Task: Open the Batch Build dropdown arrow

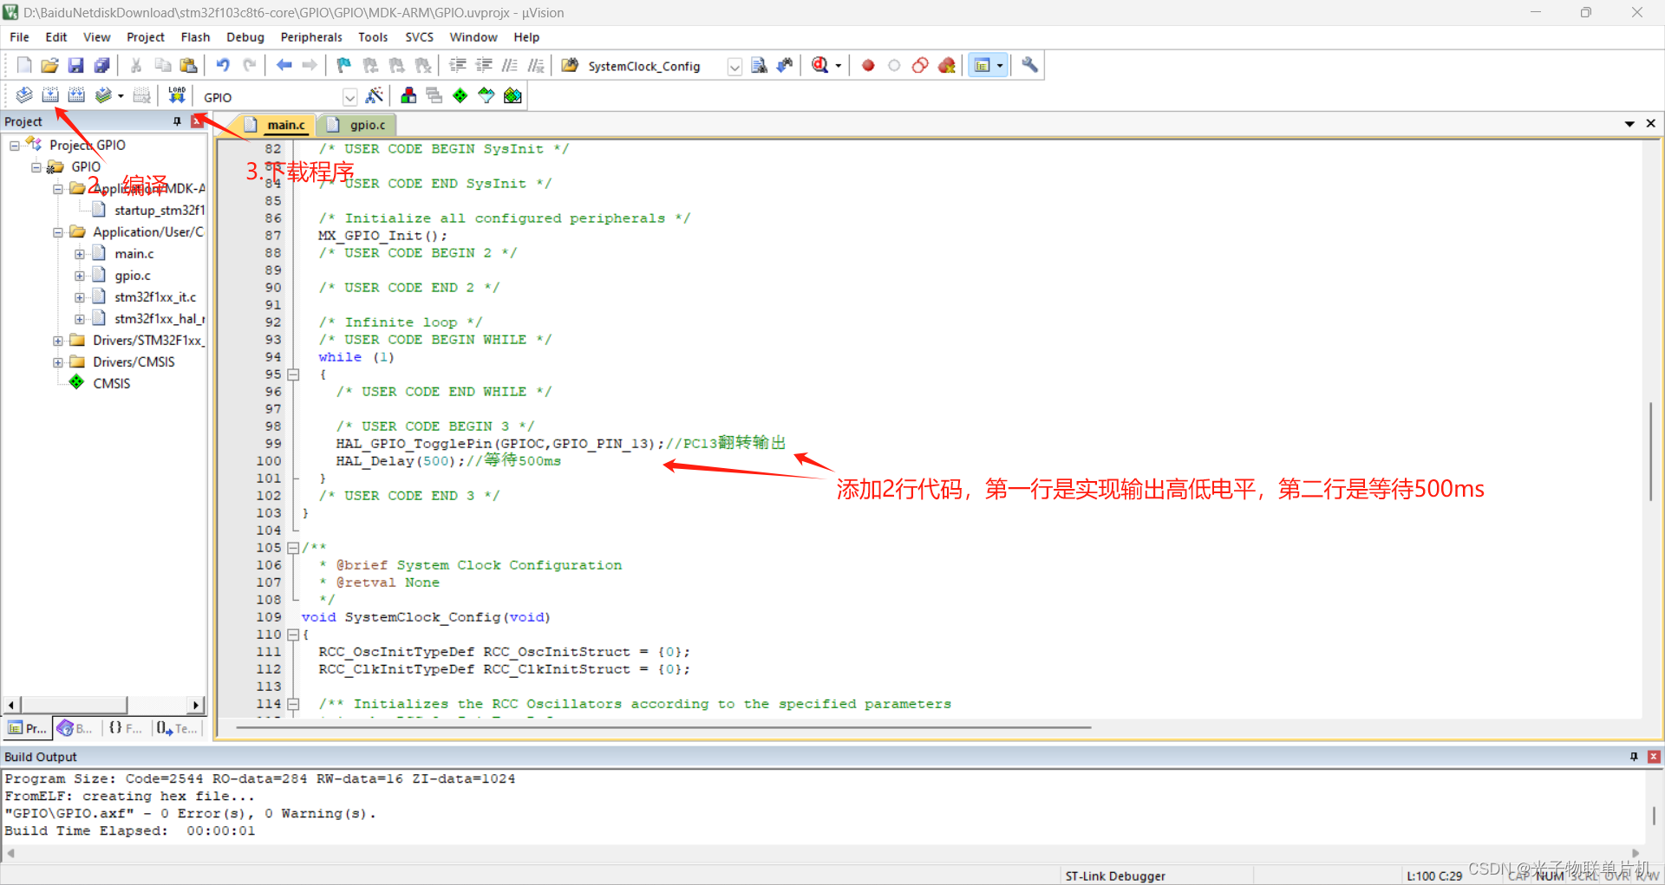Action: click(x=121, y=96)
